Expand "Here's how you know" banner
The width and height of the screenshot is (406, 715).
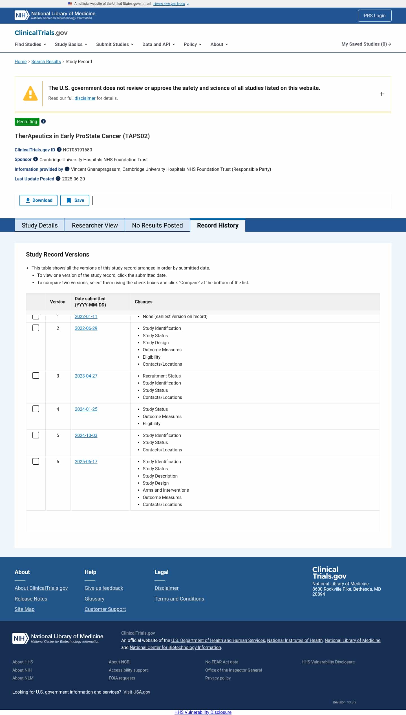(171, 4)
